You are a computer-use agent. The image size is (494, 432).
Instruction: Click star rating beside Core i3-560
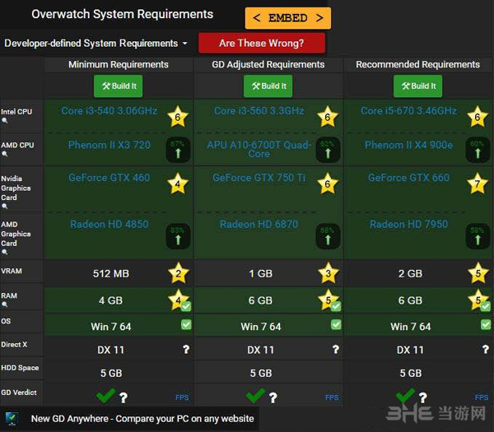(x=328, y=117)
